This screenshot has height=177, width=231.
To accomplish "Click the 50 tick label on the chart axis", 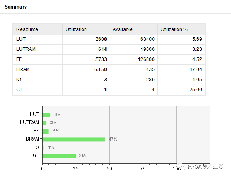I will (109, 169).
